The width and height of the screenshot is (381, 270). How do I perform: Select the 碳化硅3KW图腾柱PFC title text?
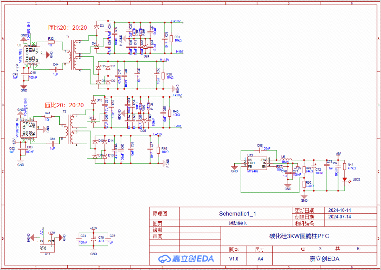[x=299, y=236]
